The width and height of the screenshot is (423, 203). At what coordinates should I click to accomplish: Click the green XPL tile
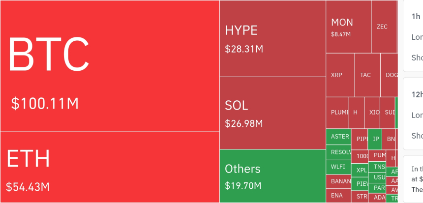[x=362, y=171]
